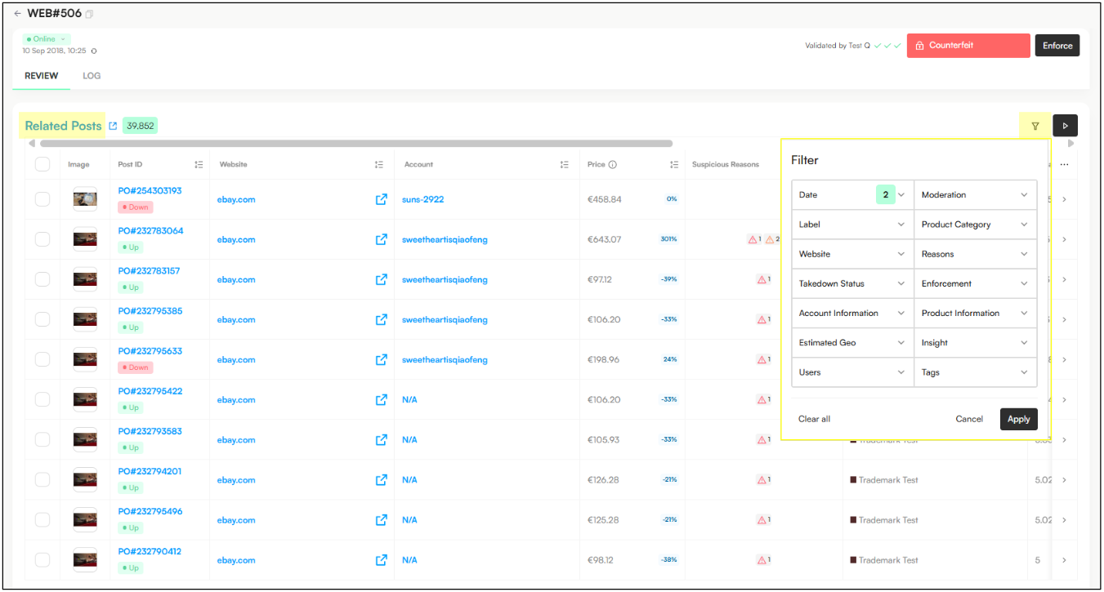
Task: Sort by the Post ID column icon
Action: (x=199, y=164)
